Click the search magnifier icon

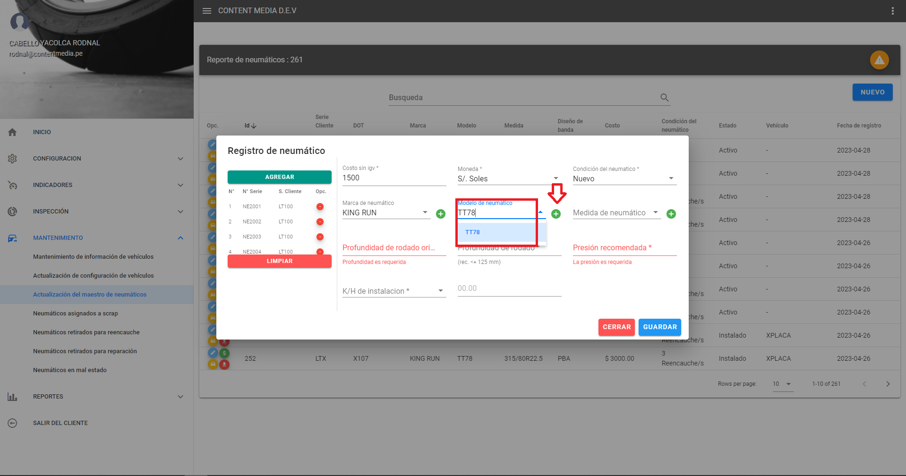[664, 98]
